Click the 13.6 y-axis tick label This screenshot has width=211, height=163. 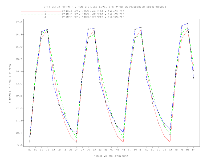[x=18, y=84]
